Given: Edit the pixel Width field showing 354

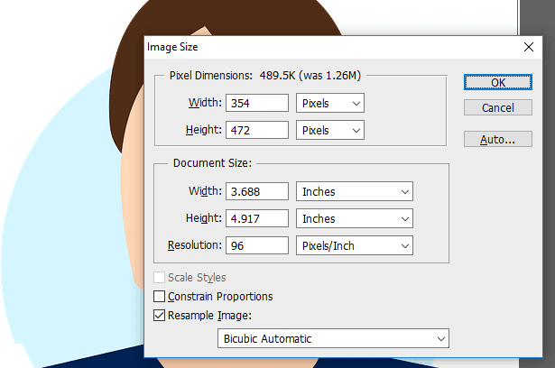Looking at the screenshot, I should point(257,103).
